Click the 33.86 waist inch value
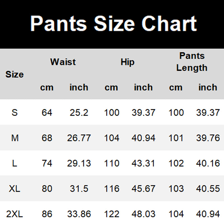224x224 pixels. pyautogui.click(x=79, y=214)
